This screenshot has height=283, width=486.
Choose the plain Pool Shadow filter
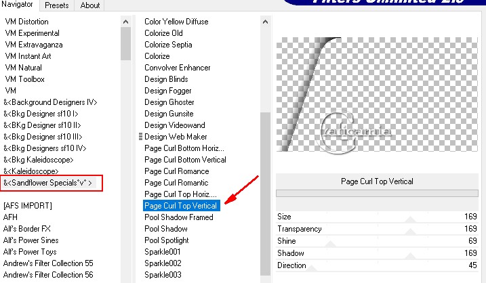click(x=166, y=229)
